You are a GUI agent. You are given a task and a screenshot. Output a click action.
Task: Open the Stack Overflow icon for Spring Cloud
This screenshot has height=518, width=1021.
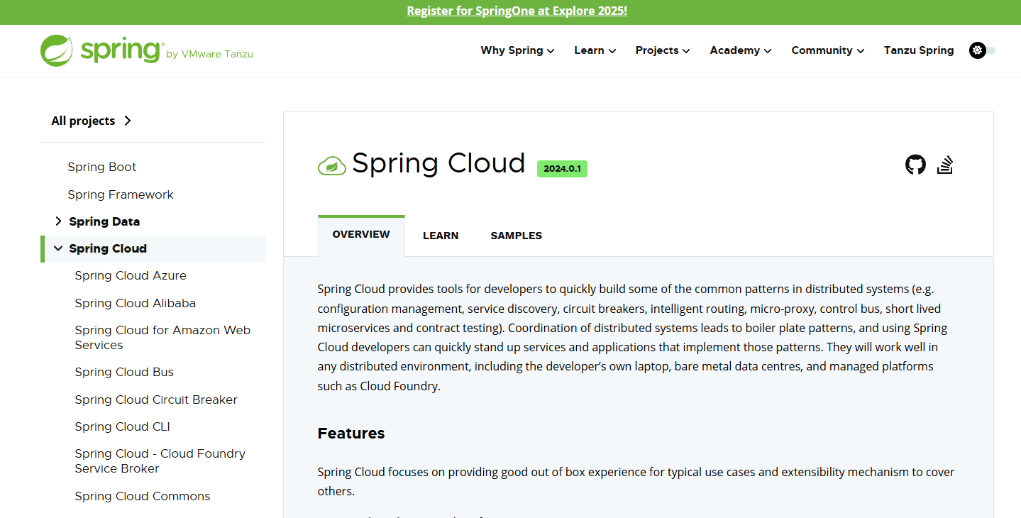(x=944, y=165)
